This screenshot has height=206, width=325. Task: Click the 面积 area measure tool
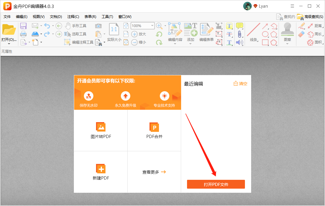coord(315,42)
